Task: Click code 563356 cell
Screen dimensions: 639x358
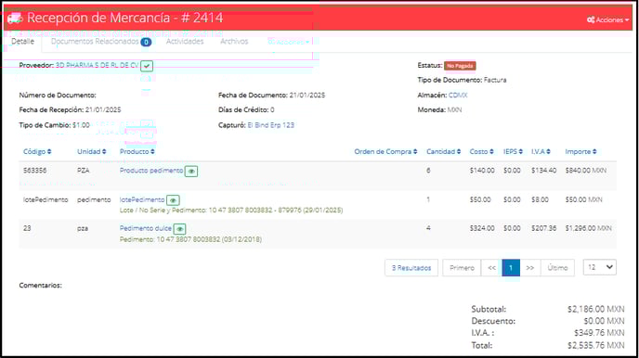Action: coord(34,171)
